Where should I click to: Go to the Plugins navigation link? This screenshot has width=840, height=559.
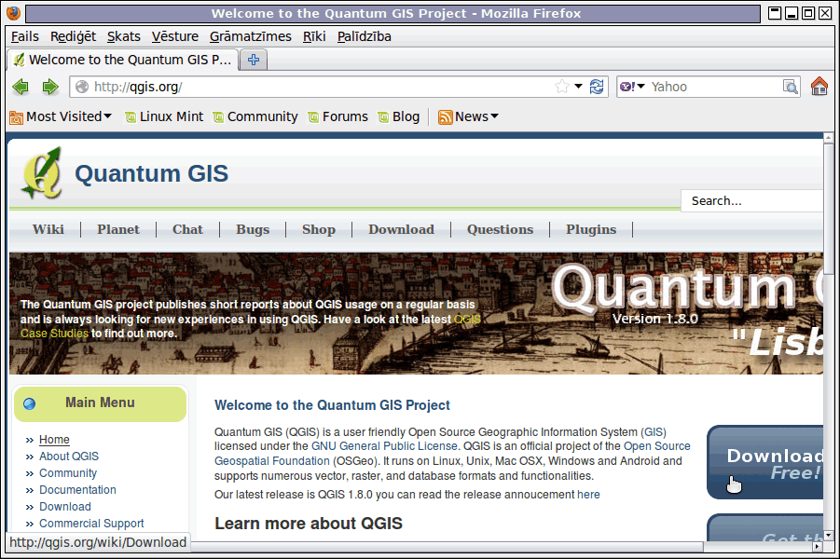tap(591, 230)
